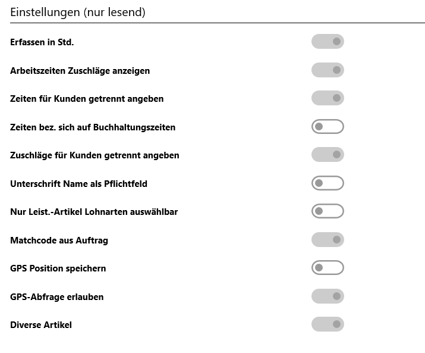The height and width of the screenshot is (353, 425).
Task: Toggle Zuschläge für Kunden getrennt angeben switch
Action: [x=328, y=155]
